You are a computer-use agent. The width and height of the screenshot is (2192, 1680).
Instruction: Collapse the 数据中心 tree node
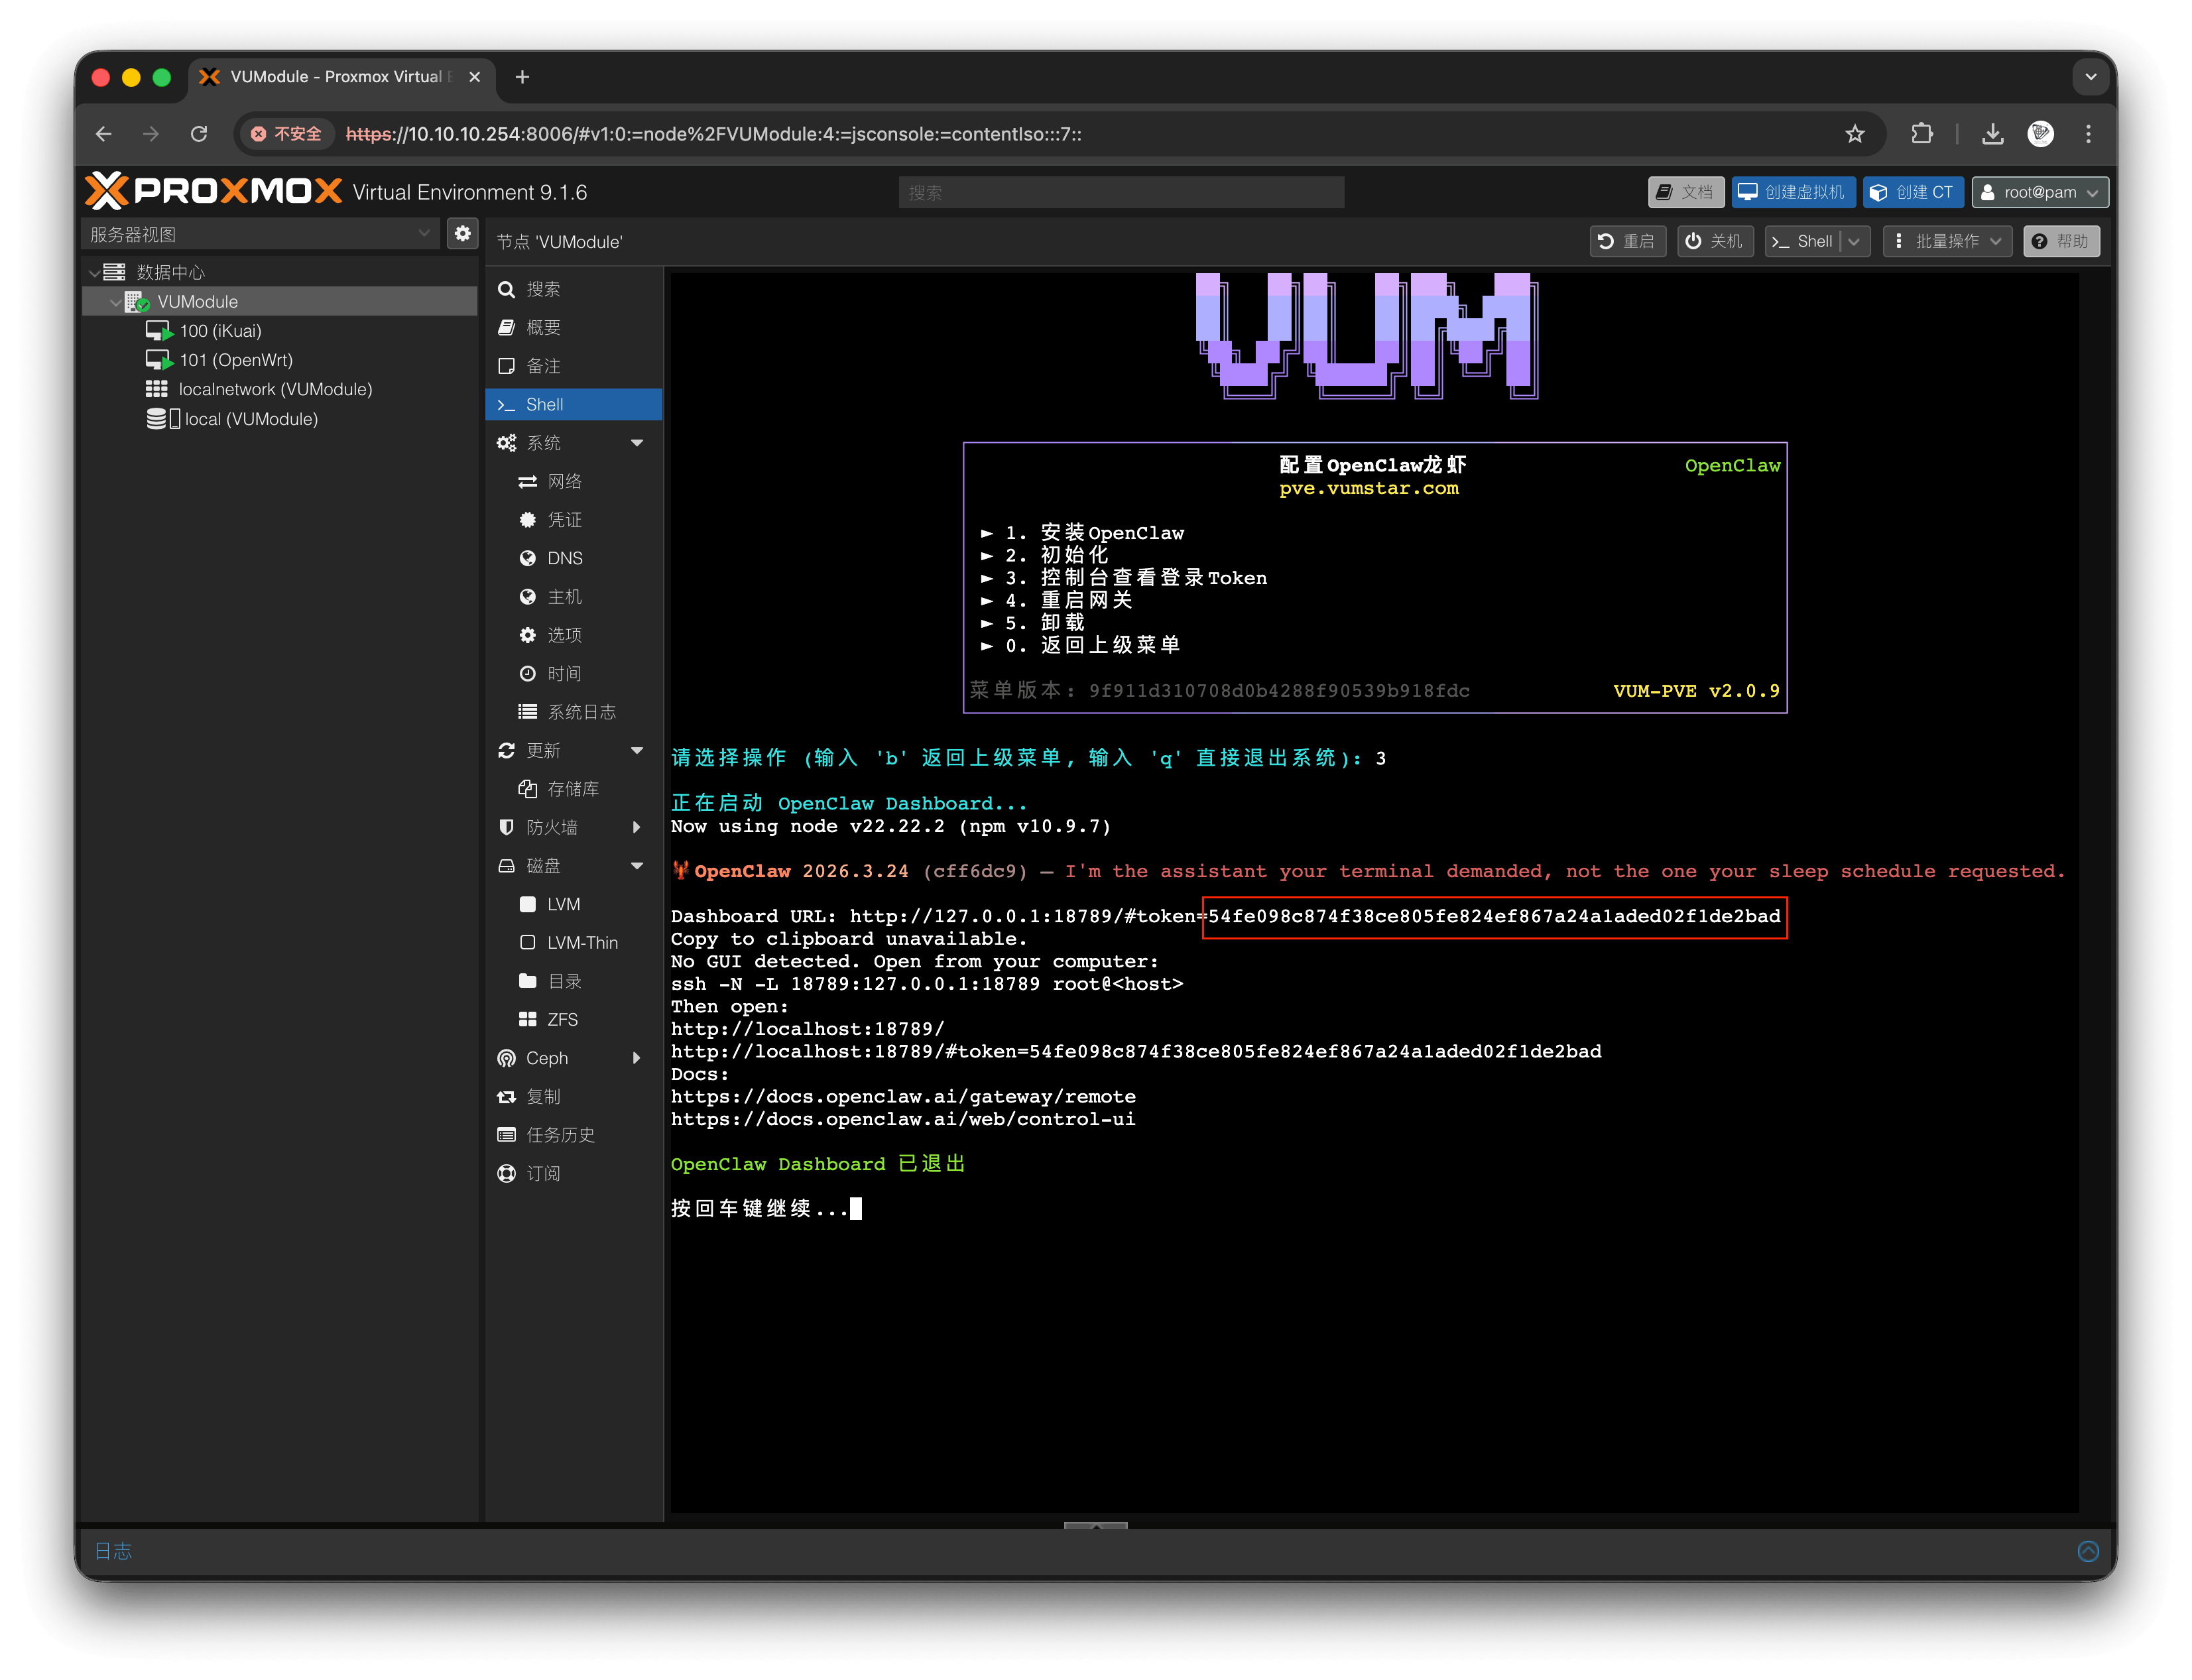pyautogui.click(x=95, y=272)
